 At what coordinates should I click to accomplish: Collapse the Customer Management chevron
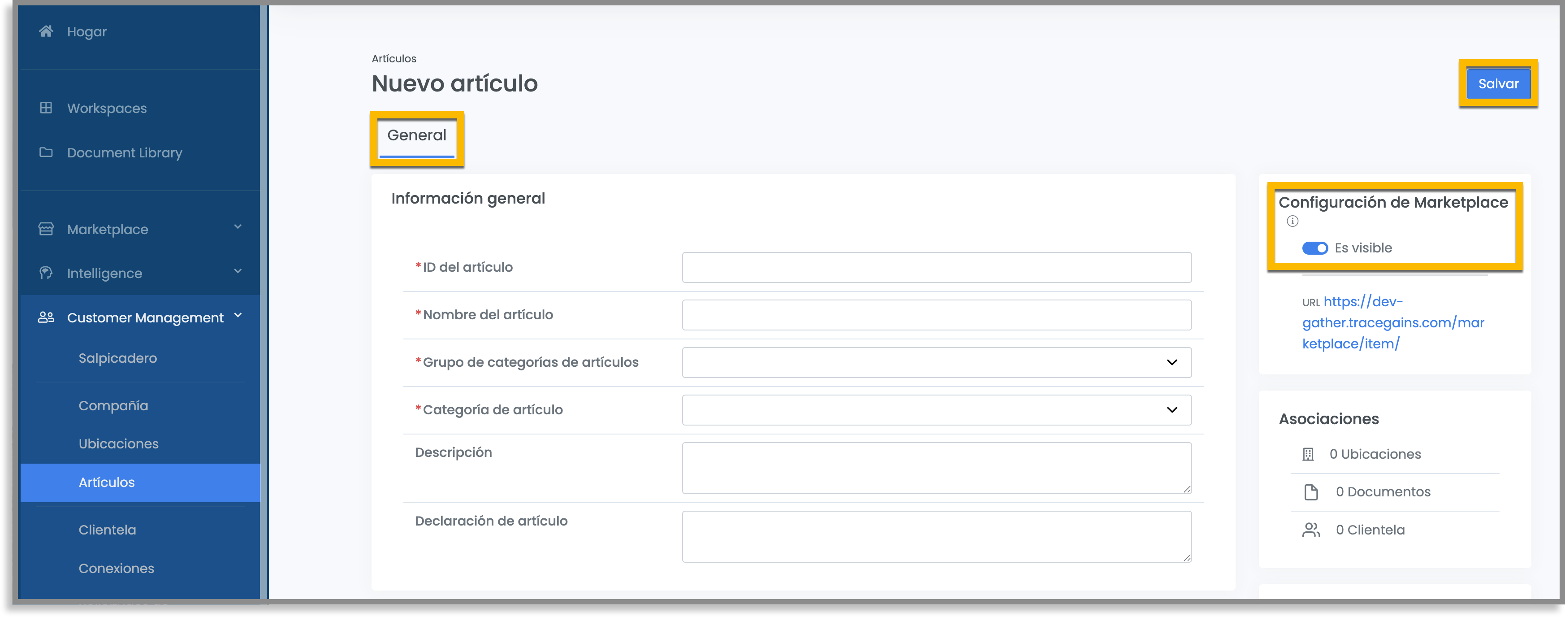(238, 315)
